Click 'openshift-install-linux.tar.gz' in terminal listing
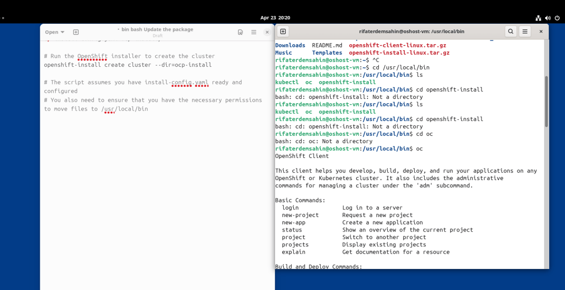The image size is (565, 290). [399, 52]
